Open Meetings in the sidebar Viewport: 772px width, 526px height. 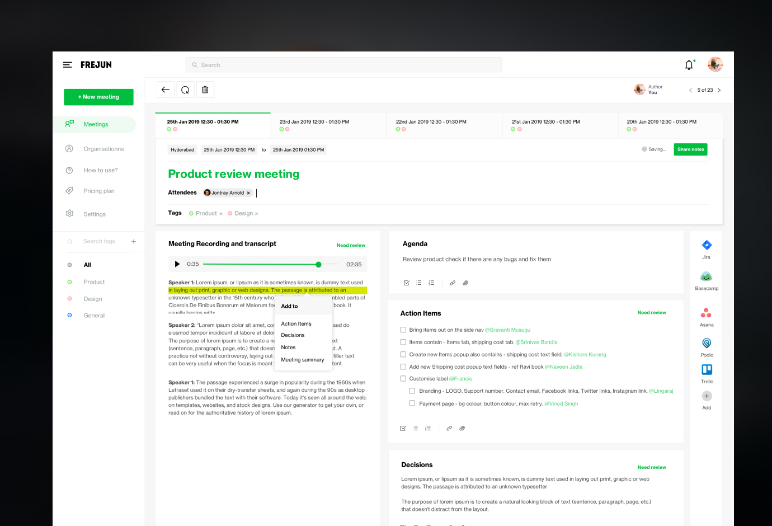(x=95, y=124)
